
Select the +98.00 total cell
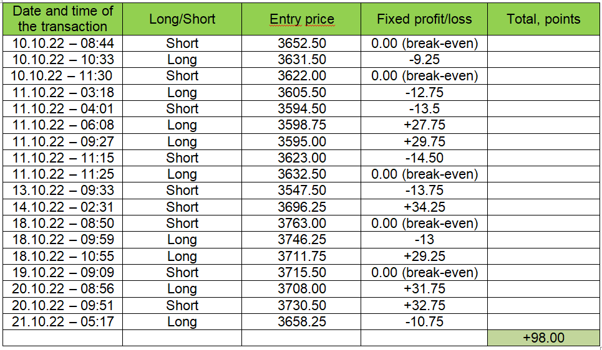(543, 338)
